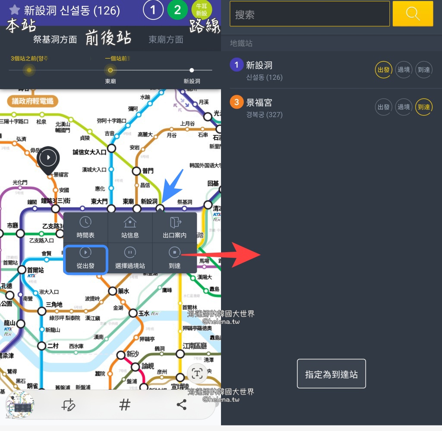Click the 東廟 marker on the arrival timeline
The height and width of the screenshot is (431, 442).
110,70
